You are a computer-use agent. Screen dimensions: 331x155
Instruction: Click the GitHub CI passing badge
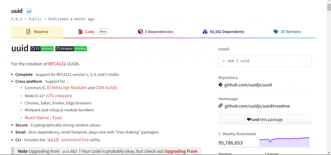(x=42, y=49)
